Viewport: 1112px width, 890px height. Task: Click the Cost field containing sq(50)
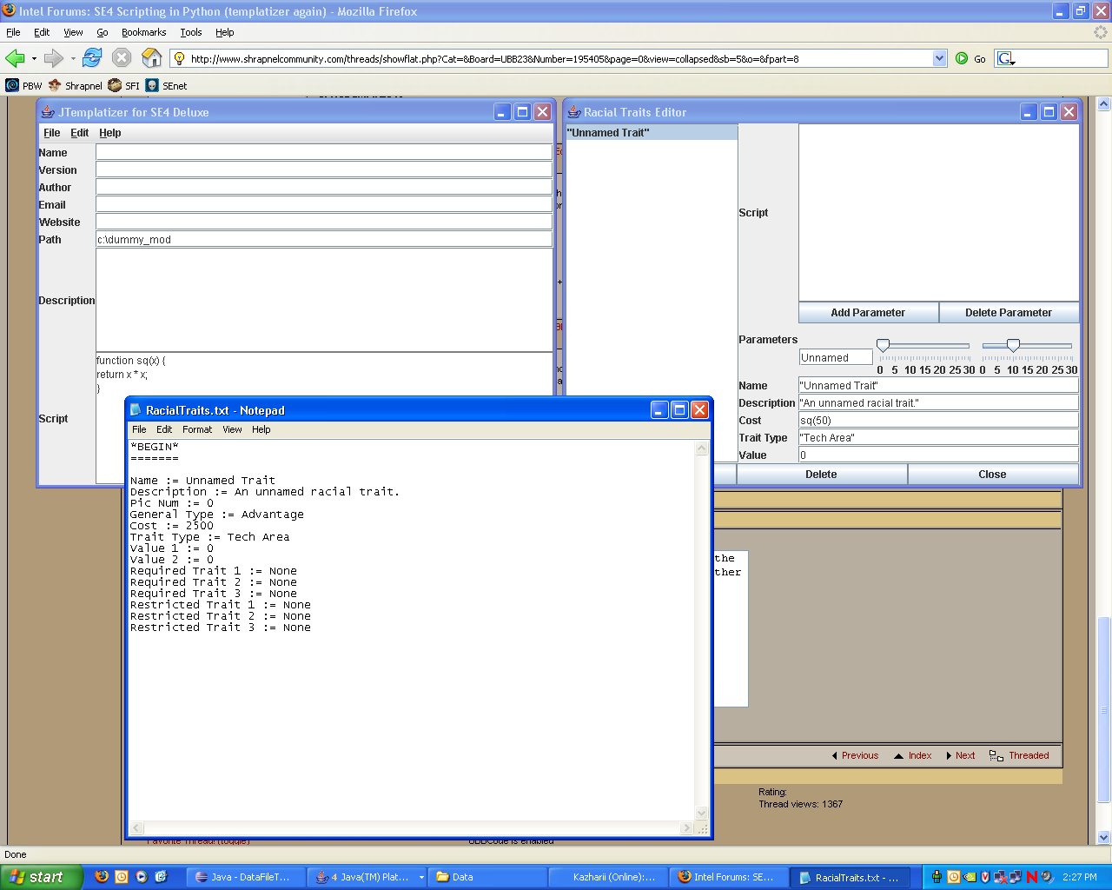click(x=938, y=421)
